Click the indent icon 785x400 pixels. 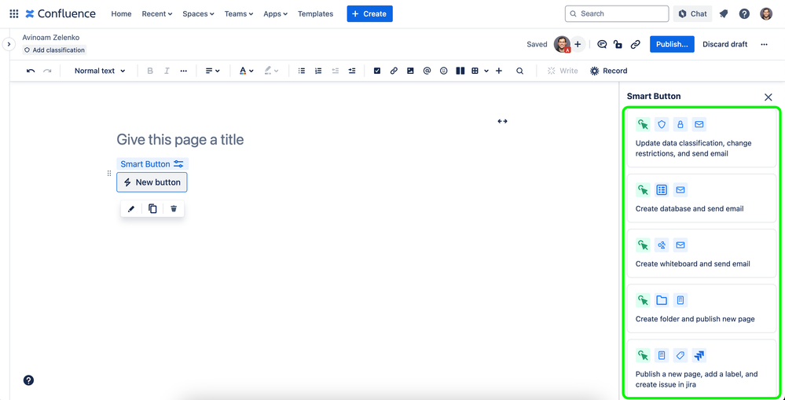[x=352, y=71]
